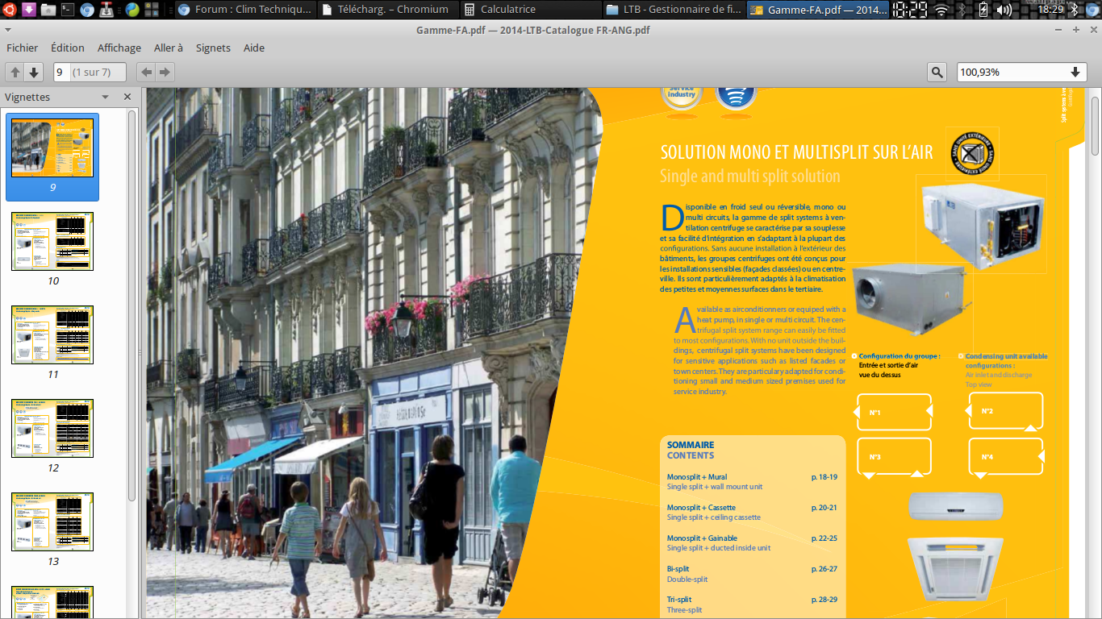Go to the next page with the down arrow

tap(34, 73)
